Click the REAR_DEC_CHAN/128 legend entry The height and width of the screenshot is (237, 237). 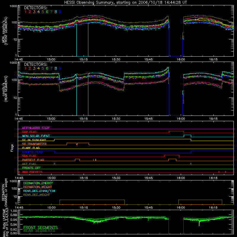click(39, 191)
